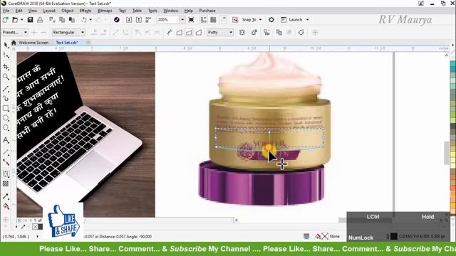Open the Purchase menu

pyautogui.click(x=207, y=11)
